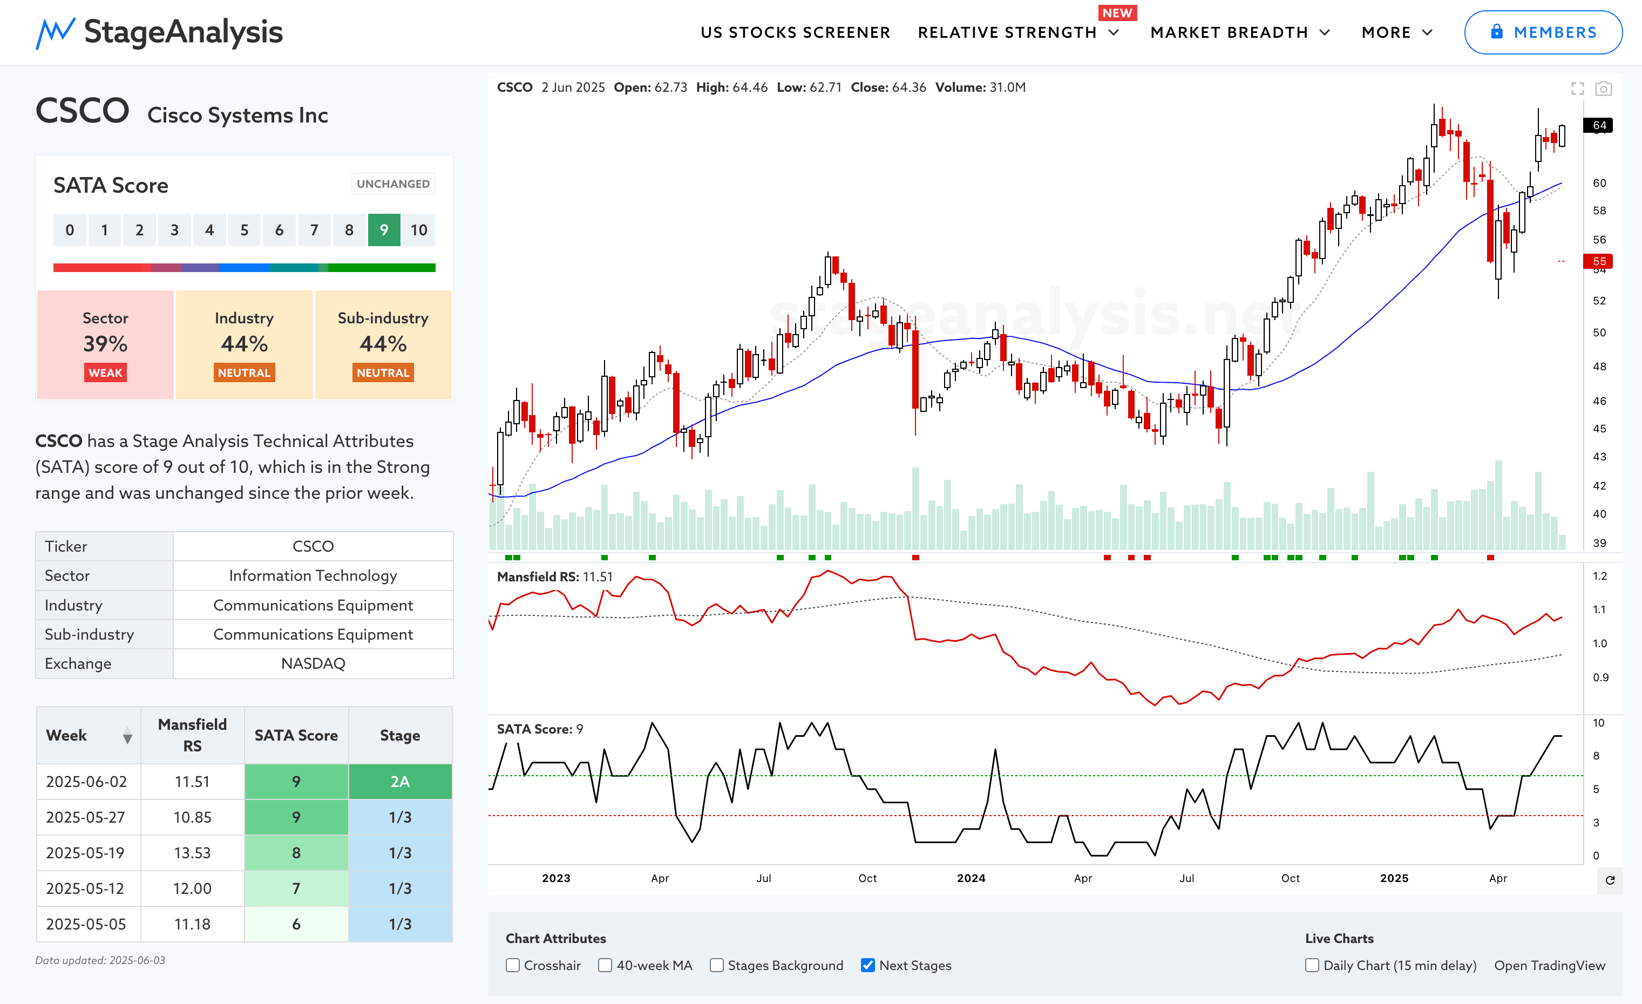Click the Cisco Systems Inc heading
The width and height of the screenshot is (1642, 1004).
click(238, 116)
